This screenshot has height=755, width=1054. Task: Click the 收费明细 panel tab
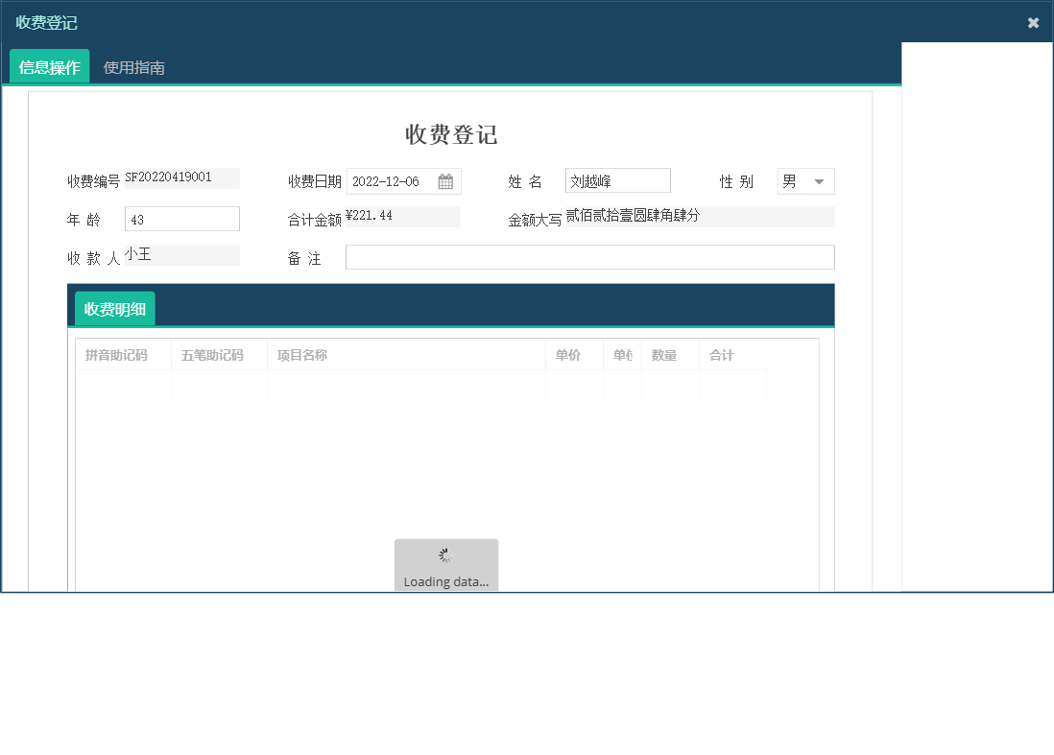pyautogui.click(x=114, y=308)
